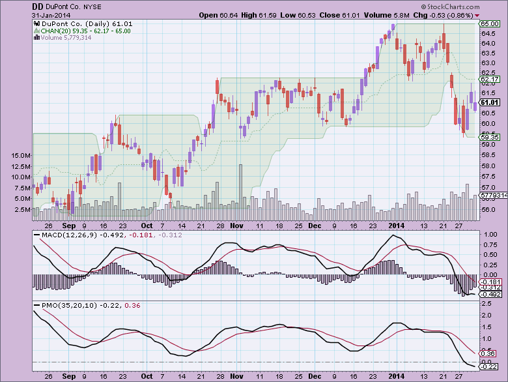
Task: Click the 31-Jan-2014 date label
Action: [x=51, y=15]
